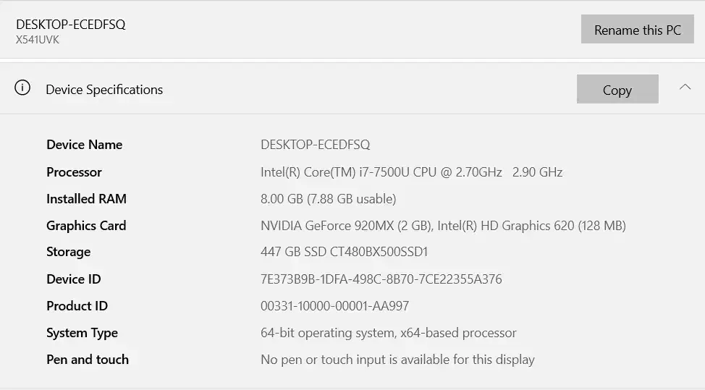The width and height of the screenshot is (705, 390).
Task: Click the 8.00 GB installed RAM value
Action: pos(328,198)
